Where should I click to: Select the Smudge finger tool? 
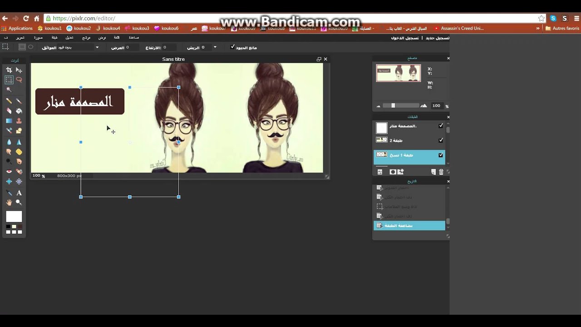click(9, 152)
